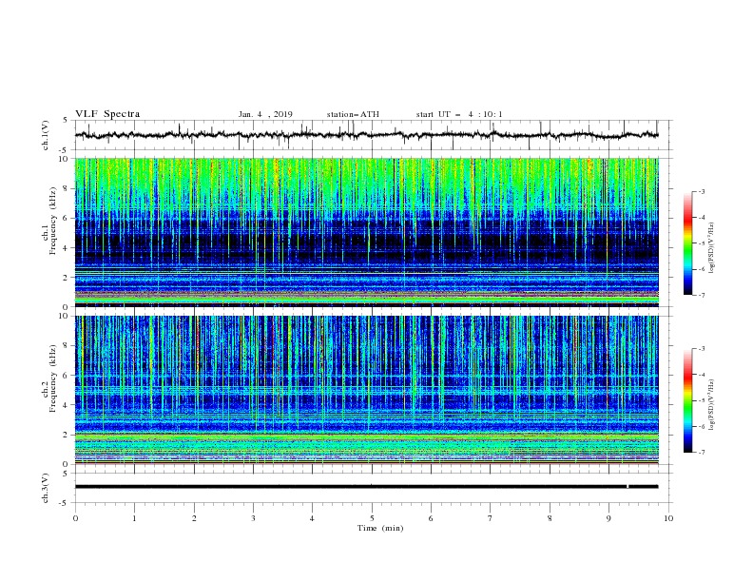Click the "0" tick on the time axis
The height and width of the screenshot is (582, 753).
tap(75, 518)
